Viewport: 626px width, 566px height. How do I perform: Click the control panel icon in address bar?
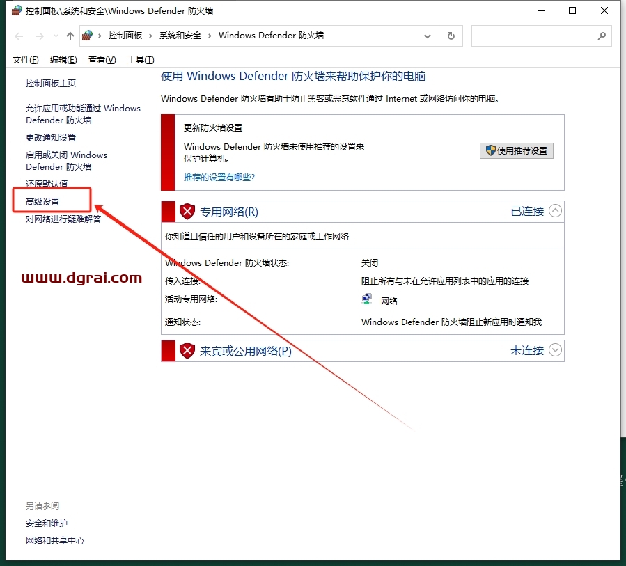click(x=88, y=36)
